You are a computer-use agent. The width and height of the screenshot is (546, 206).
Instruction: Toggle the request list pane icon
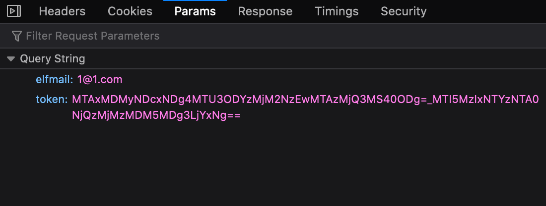[14, 11]
